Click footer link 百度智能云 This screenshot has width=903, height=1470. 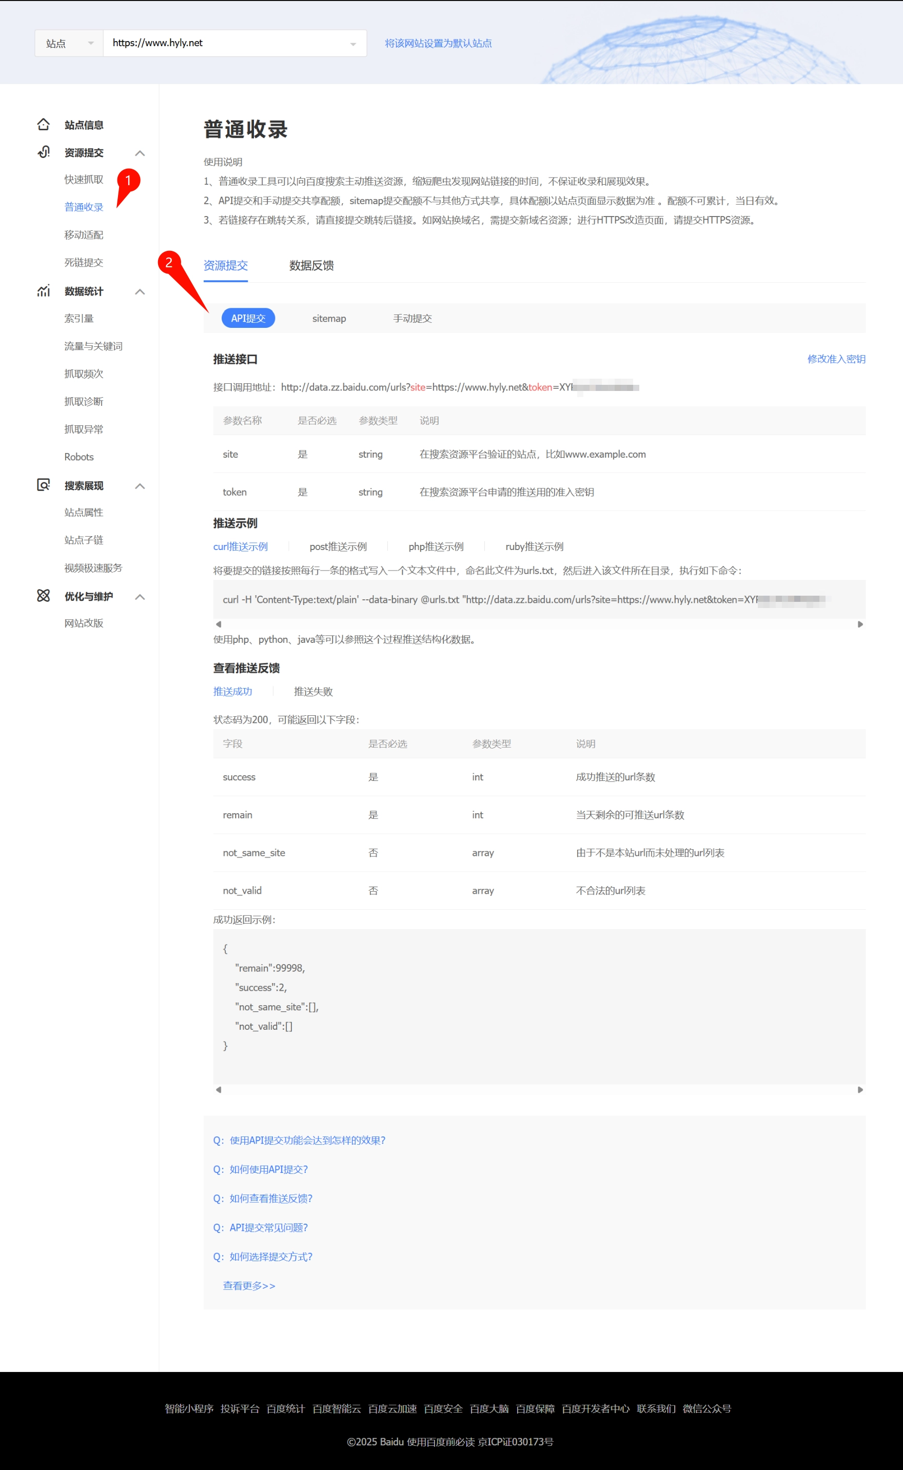click(x=337, y=1409)
